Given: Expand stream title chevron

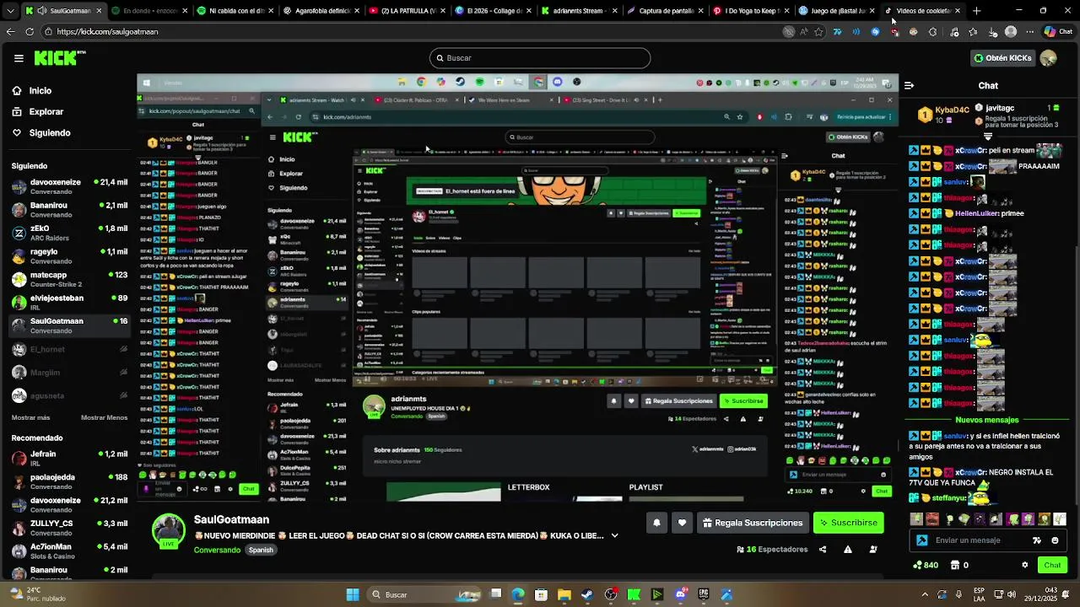Looking at the screenshot, I should click(x=614, y=536).
